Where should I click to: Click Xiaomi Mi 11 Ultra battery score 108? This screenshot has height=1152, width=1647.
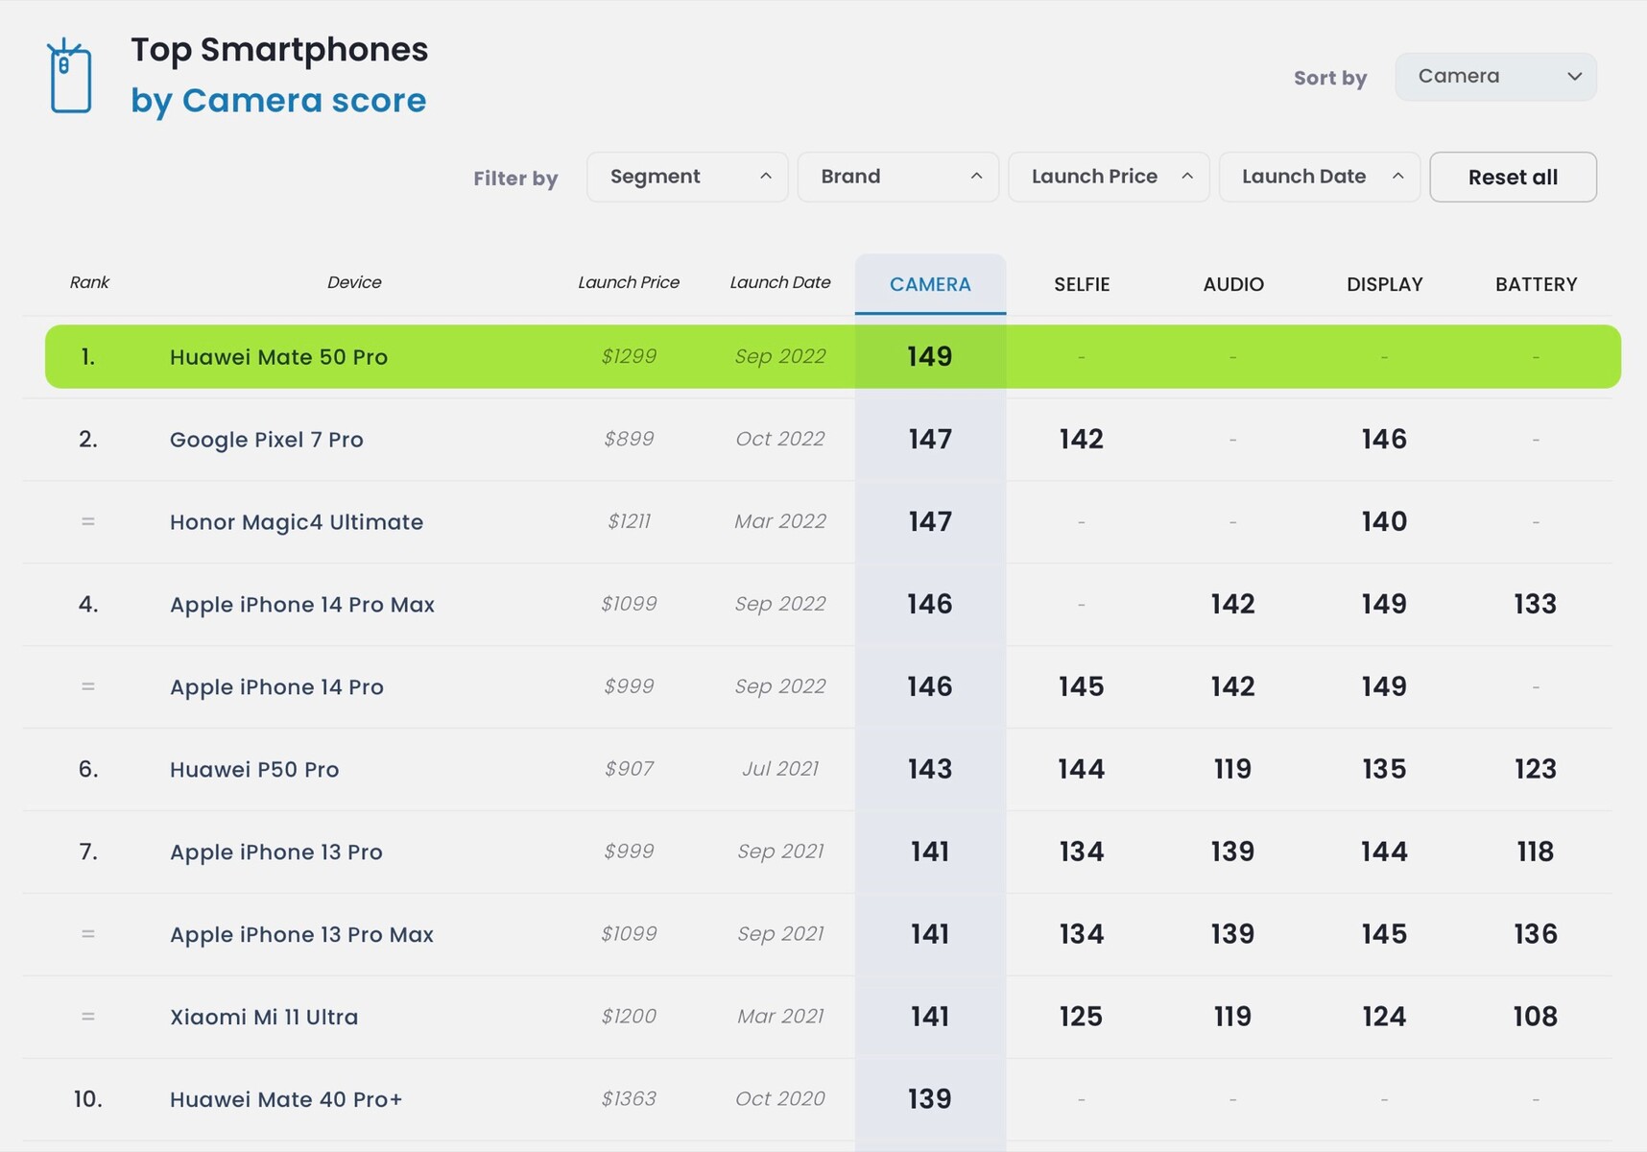tap(1536, 1017)
